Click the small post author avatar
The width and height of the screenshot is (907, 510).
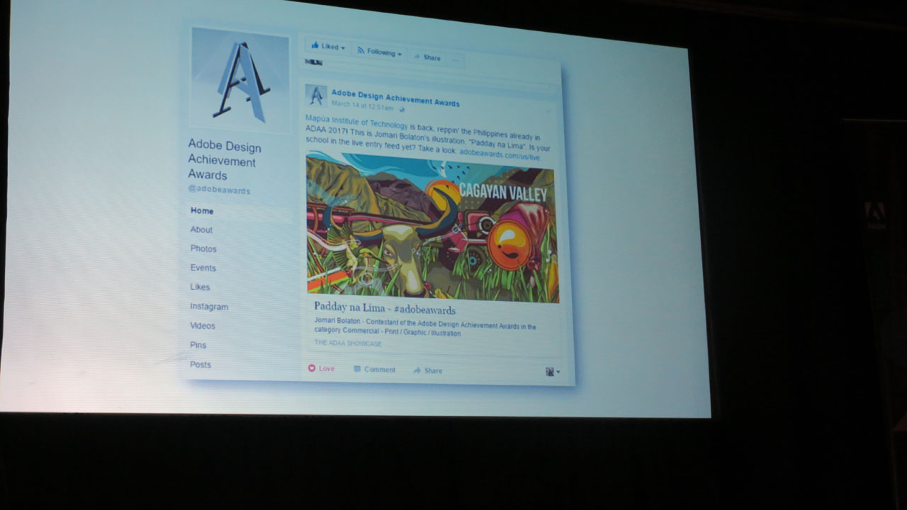tap(317, 96)
